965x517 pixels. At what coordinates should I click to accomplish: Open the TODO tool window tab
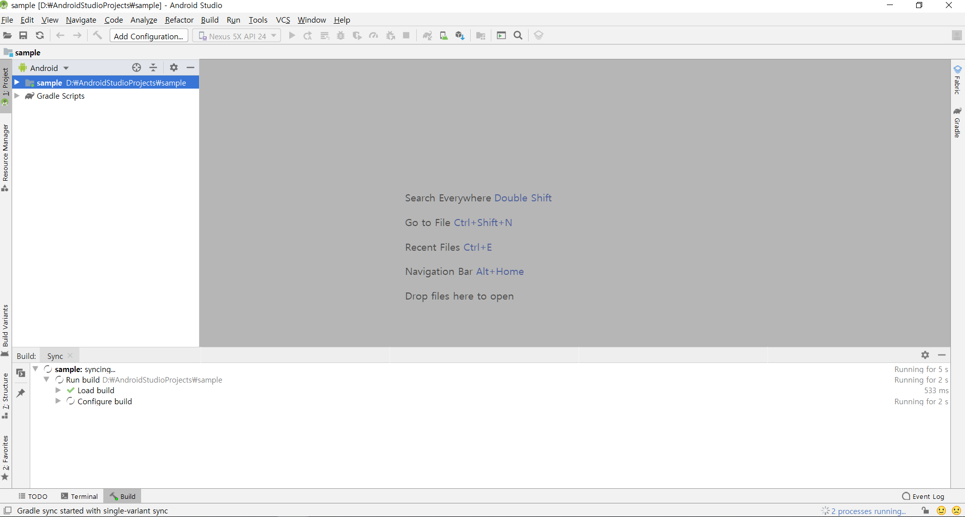pos(33,496)
